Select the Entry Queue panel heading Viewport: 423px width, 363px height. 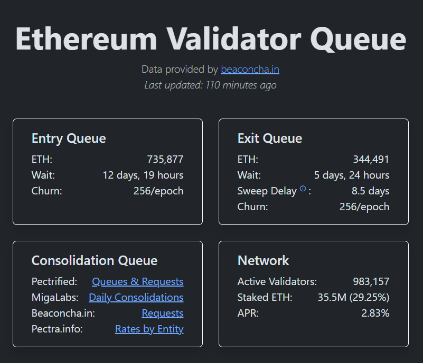click(68, 139)
